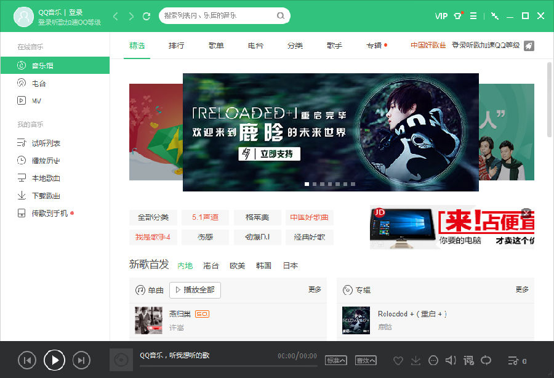The image size is (554, 378).
Task: Open the QQ Music main menu icon
Action: pos(473,16)
